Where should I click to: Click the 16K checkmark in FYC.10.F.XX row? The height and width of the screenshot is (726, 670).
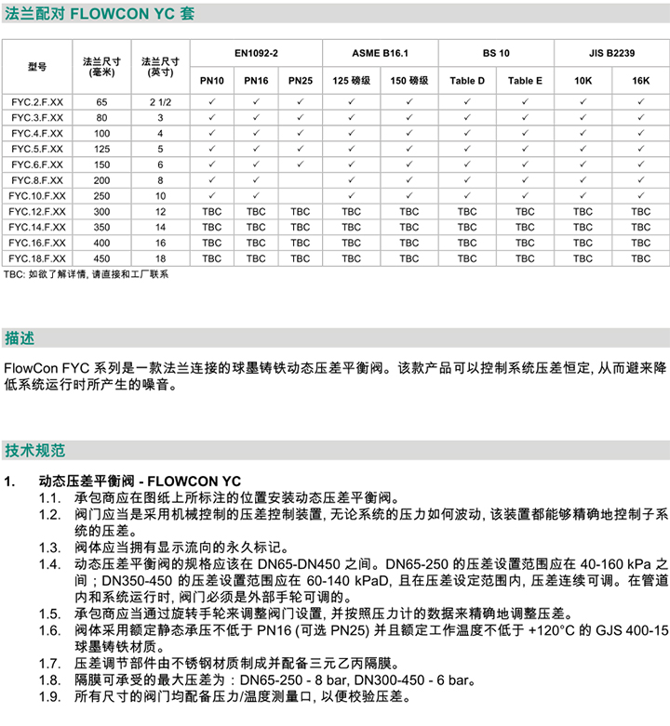(641, 195)
